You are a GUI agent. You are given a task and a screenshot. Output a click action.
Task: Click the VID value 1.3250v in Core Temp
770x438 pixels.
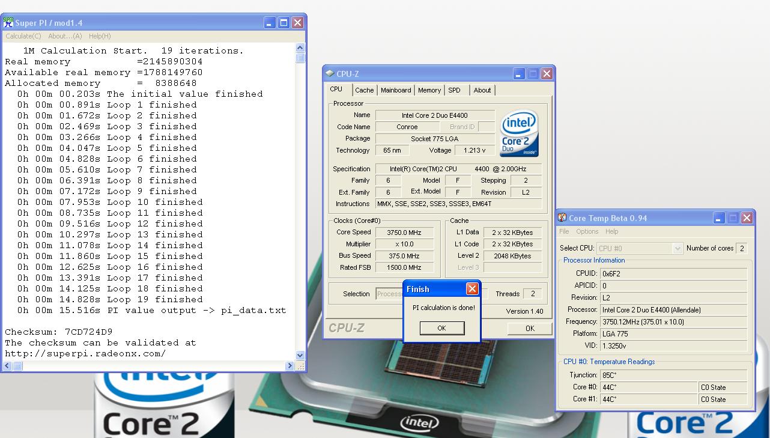[x=674, y=345]
